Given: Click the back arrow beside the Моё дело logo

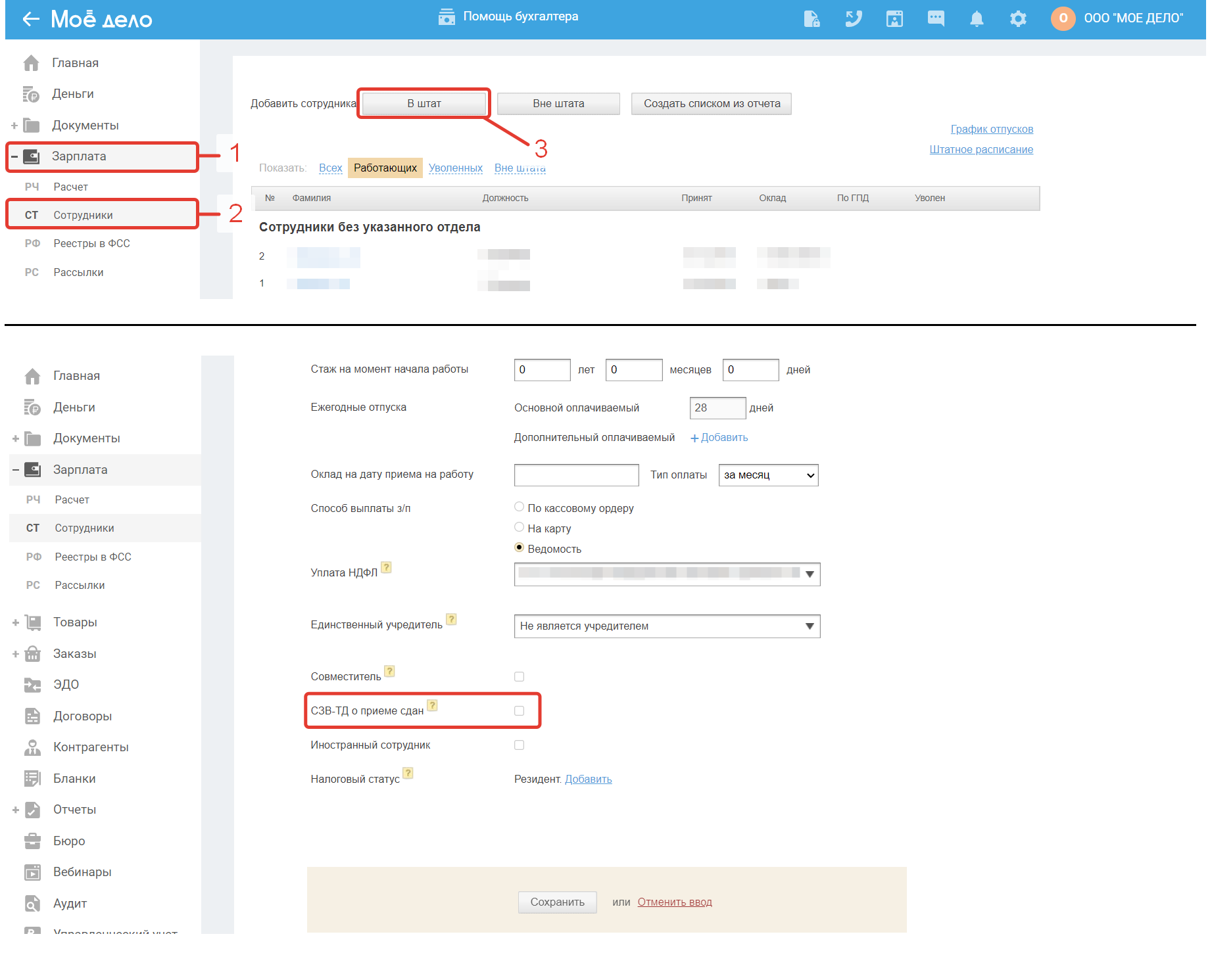Looking at the screenshot, I should tap(31, 19).
